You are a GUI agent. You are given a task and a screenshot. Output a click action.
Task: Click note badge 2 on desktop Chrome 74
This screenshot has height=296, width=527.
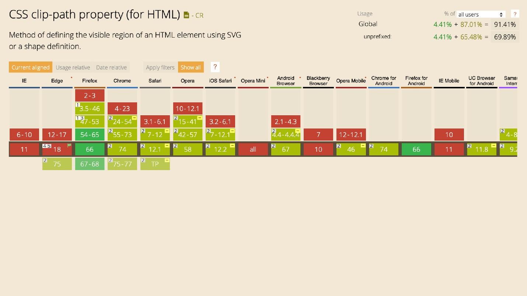point(110,146)
